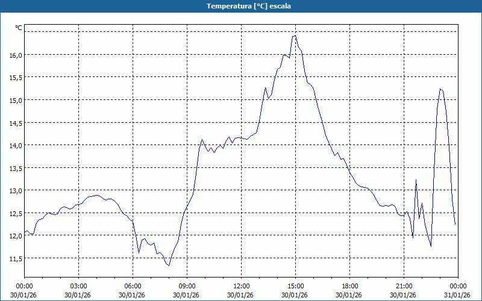Select the 09:00 time axis label
The height and width of the screenshot is (301, 482).
point(187,286)
